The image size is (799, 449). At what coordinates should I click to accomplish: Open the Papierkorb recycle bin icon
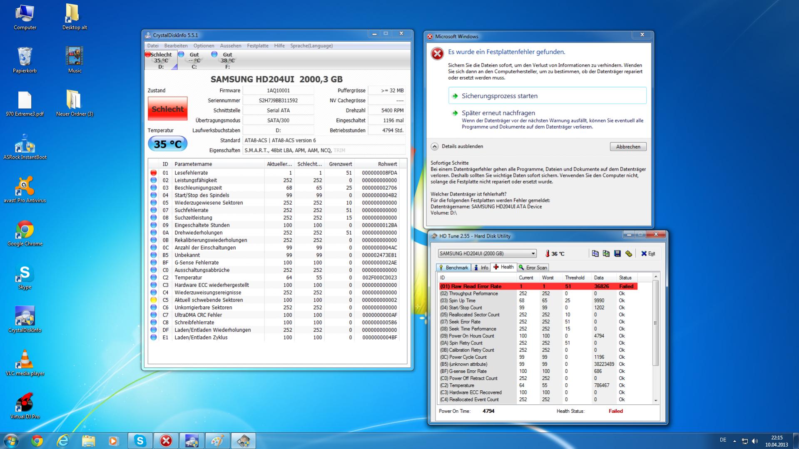pos(25,61)
